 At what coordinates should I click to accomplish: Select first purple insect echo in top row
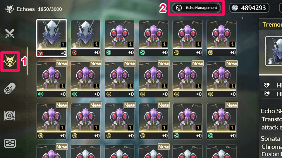pyautogui.click(x=120, y=38)
